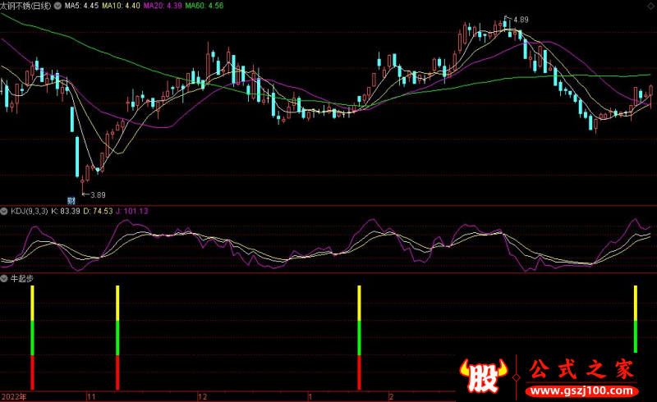Expand the main chart indicator dropdown arrow
This screenshot has height=402, width=657.
tap(56, 6)
